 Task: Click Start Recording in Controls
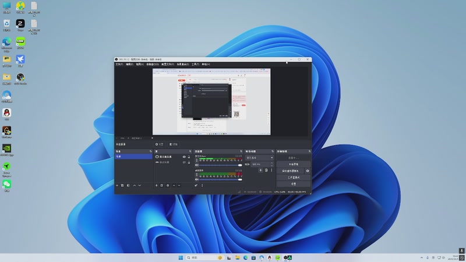294,164
